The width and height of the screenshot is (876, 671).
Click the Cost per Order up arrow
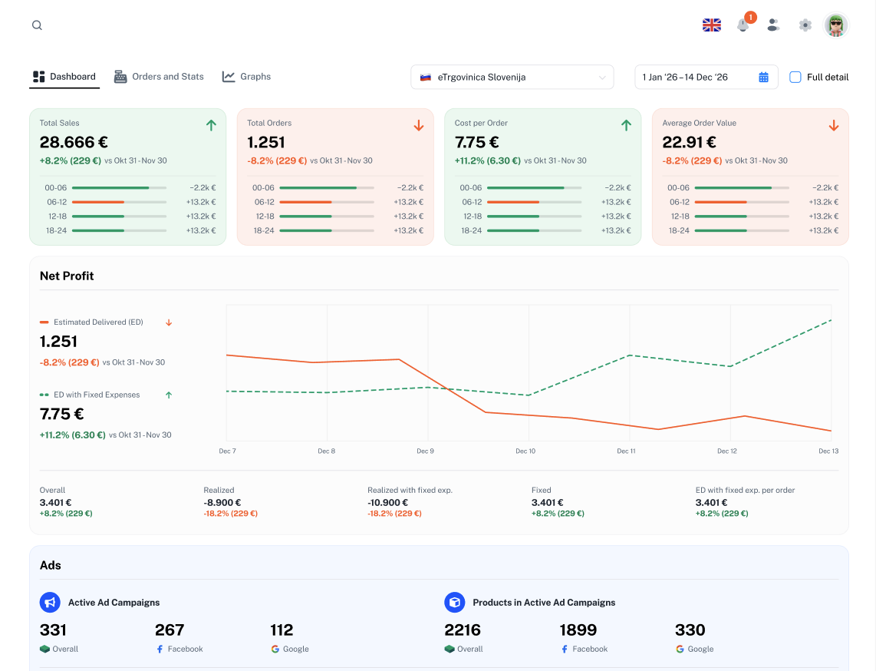pos(626,125)
